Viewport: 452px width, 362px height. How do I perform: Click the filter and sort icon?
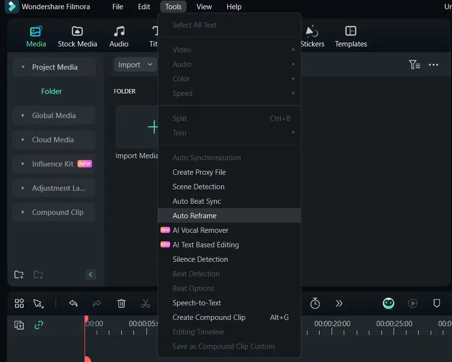point(414,65)
